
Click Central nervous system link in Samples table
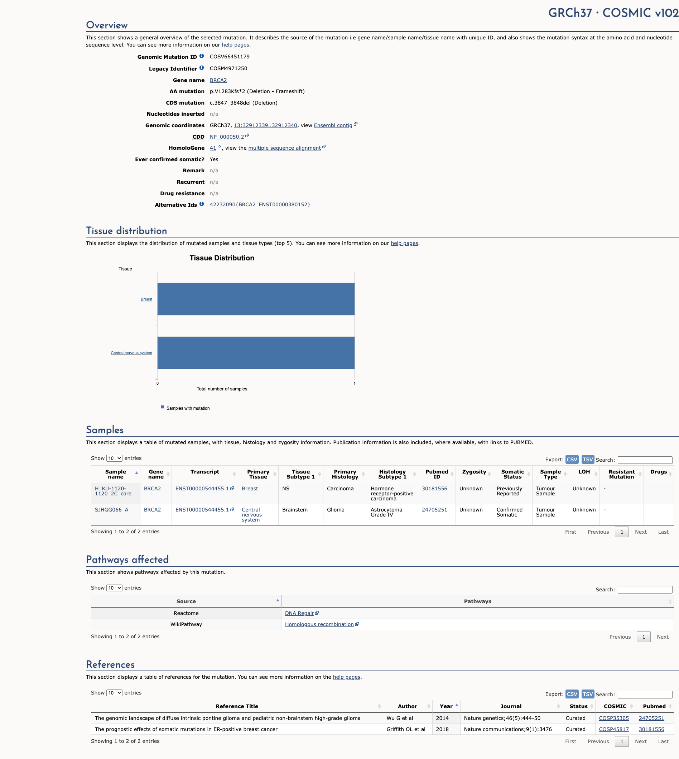(x=252, y=515)
